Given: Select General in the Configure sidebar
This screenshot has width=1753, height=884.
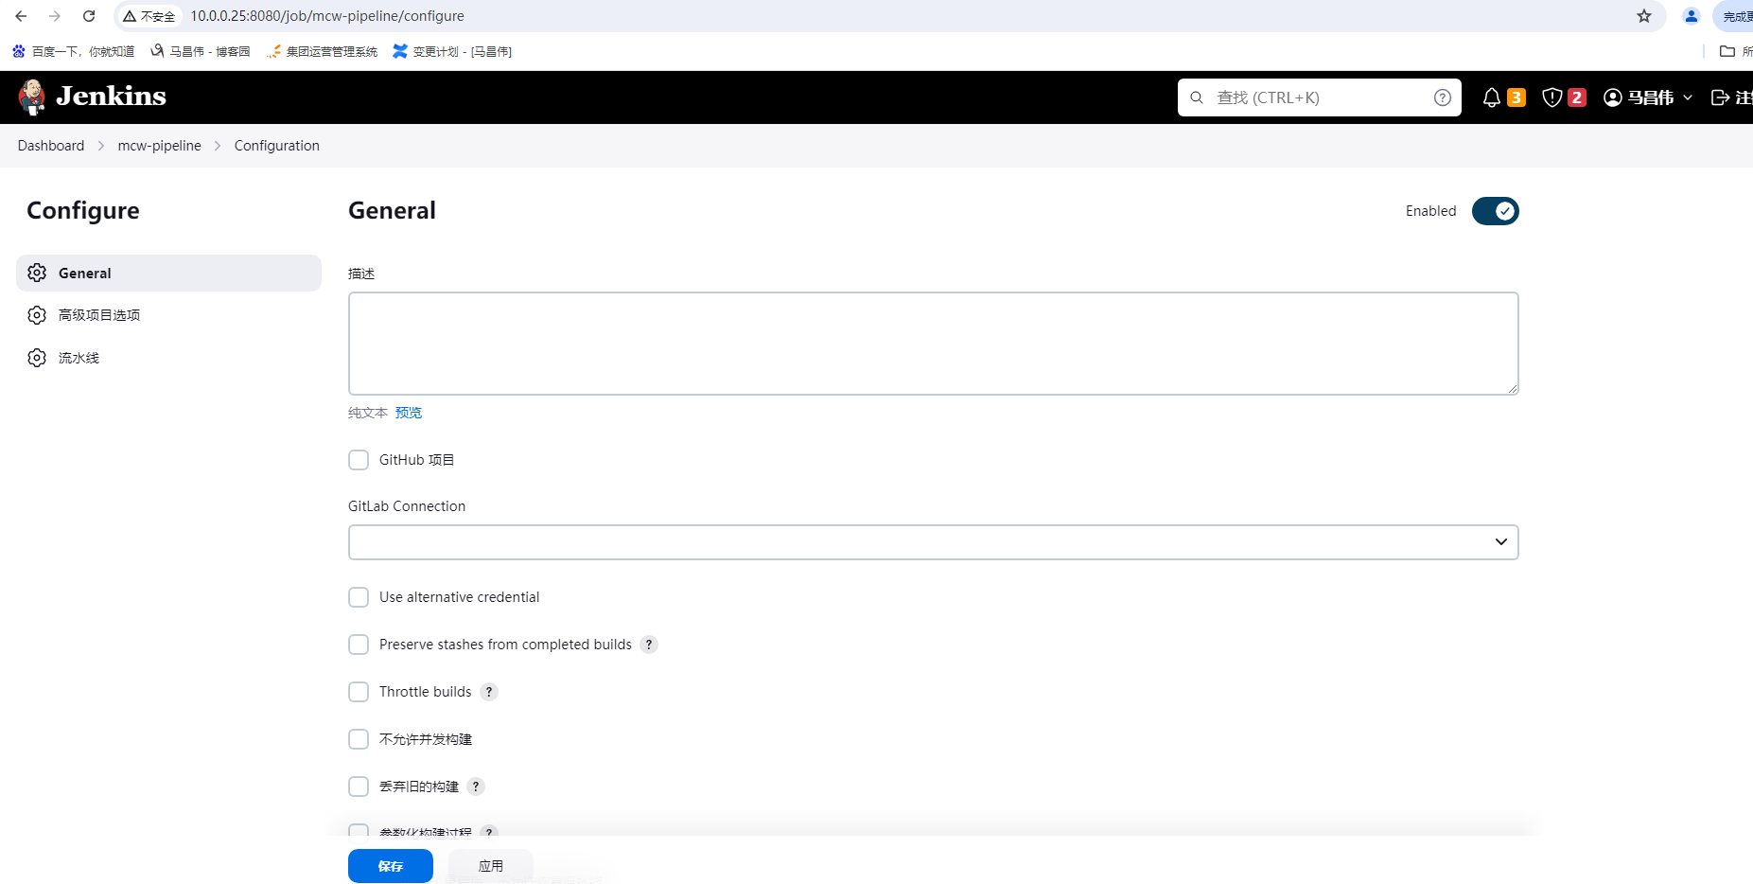Looking at the screenshot, I should (x=169, y=273).
